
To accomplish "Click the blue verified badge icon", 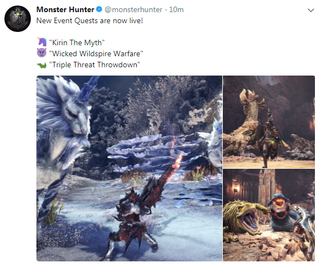I will [x=99, y=9].
